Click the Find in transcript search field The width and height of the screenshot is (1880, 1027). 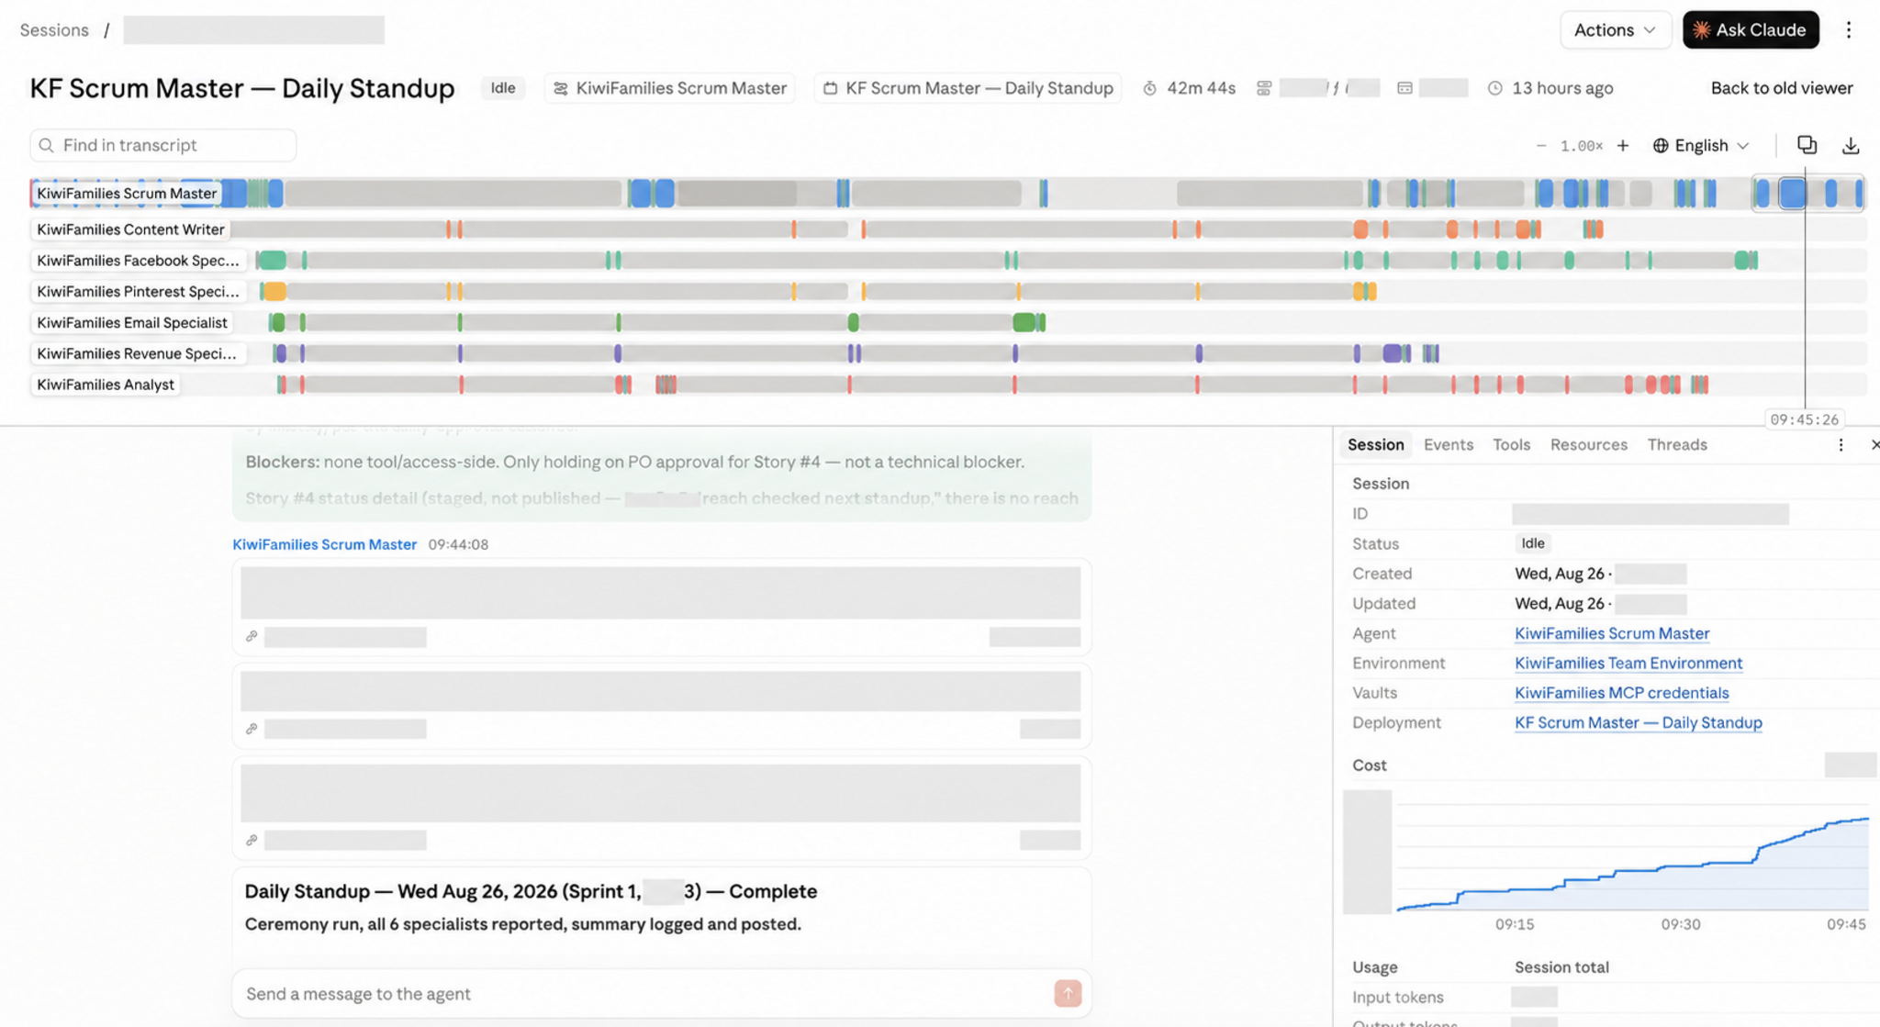point(163,145)
